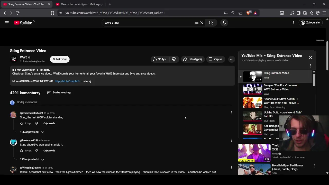Image resolution: width=329 pixels, height=185 pixels.
Task: Open zoom-out magnifier in address bar
Action: pos(233,13)
